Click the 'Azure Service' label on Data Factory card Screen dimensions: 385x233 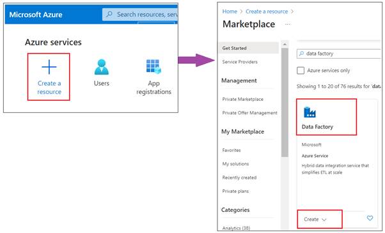pos(315,156)
